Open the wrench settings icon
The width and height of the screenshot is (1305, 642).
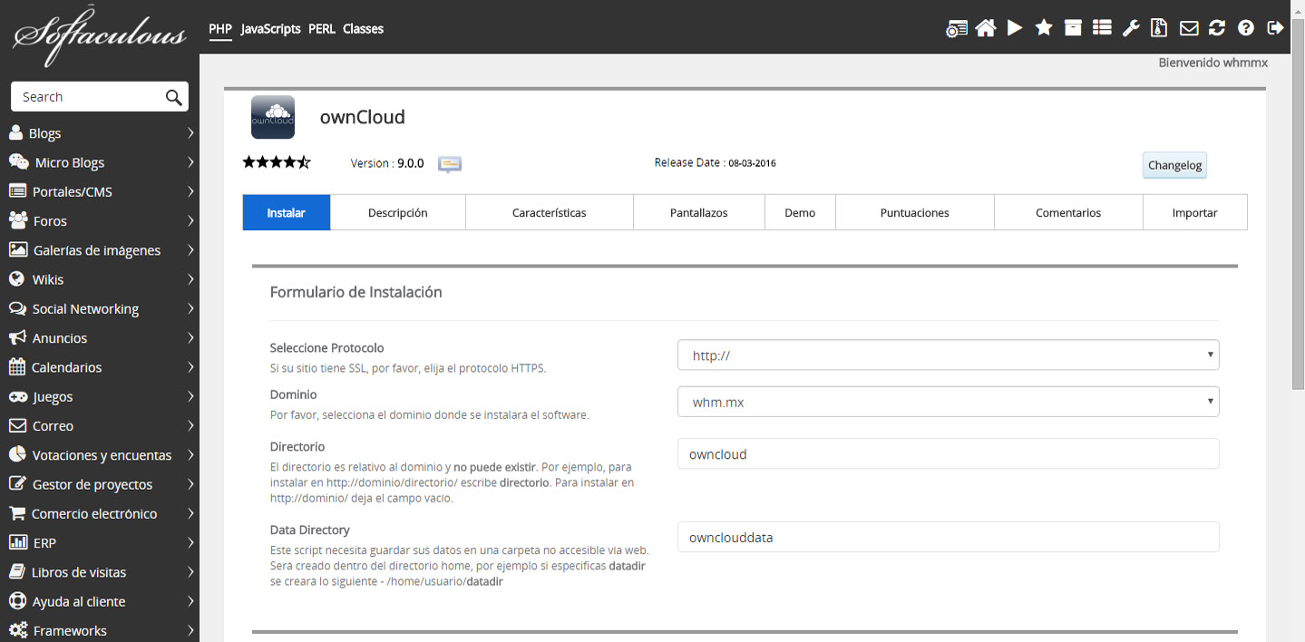coord(1130,28)
